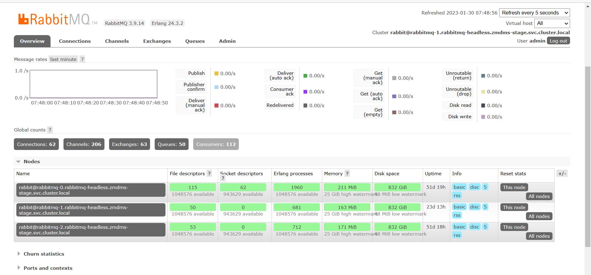The width and height of the screenshot is (591, 275).
Task: Click help icon next to Message rates
Action: [x=82, y=59]
